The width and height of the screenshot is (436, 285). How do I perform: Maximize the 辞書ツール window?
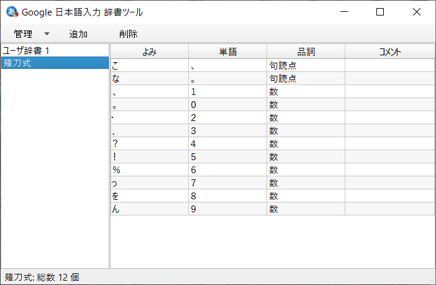point(380,12)
